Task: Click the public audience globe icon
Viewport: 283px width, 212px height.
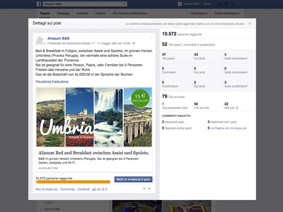Action: (x=134, y=43)
